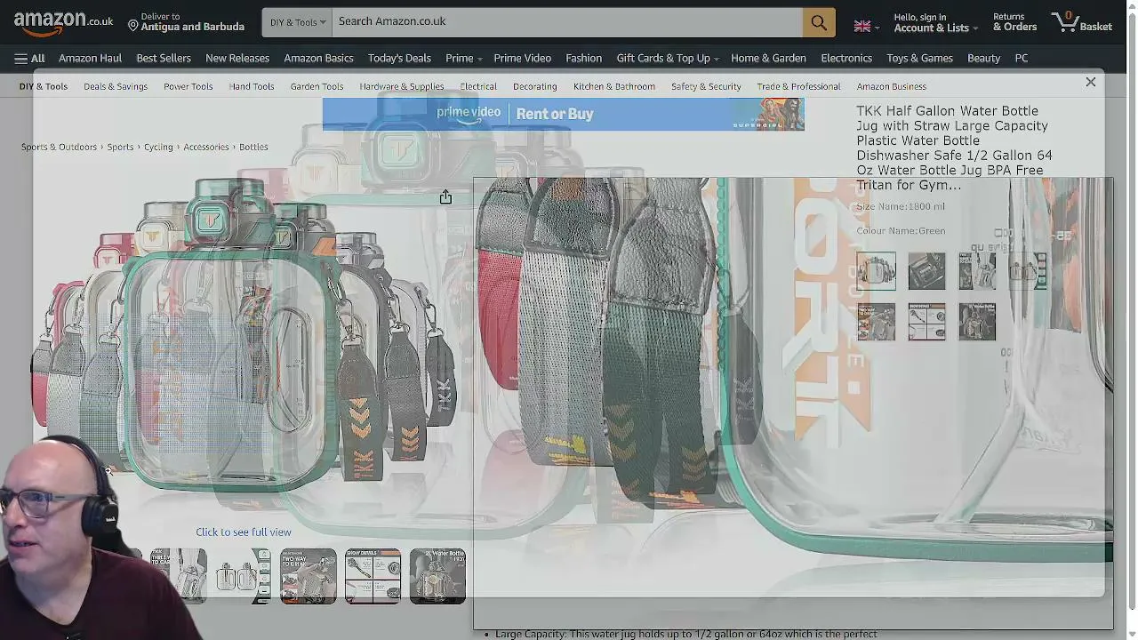Image resolution: width=1138 pixels, height=640 pixels.
Task: Close the image overlay with the X
Action: [x=1091, y=82]
